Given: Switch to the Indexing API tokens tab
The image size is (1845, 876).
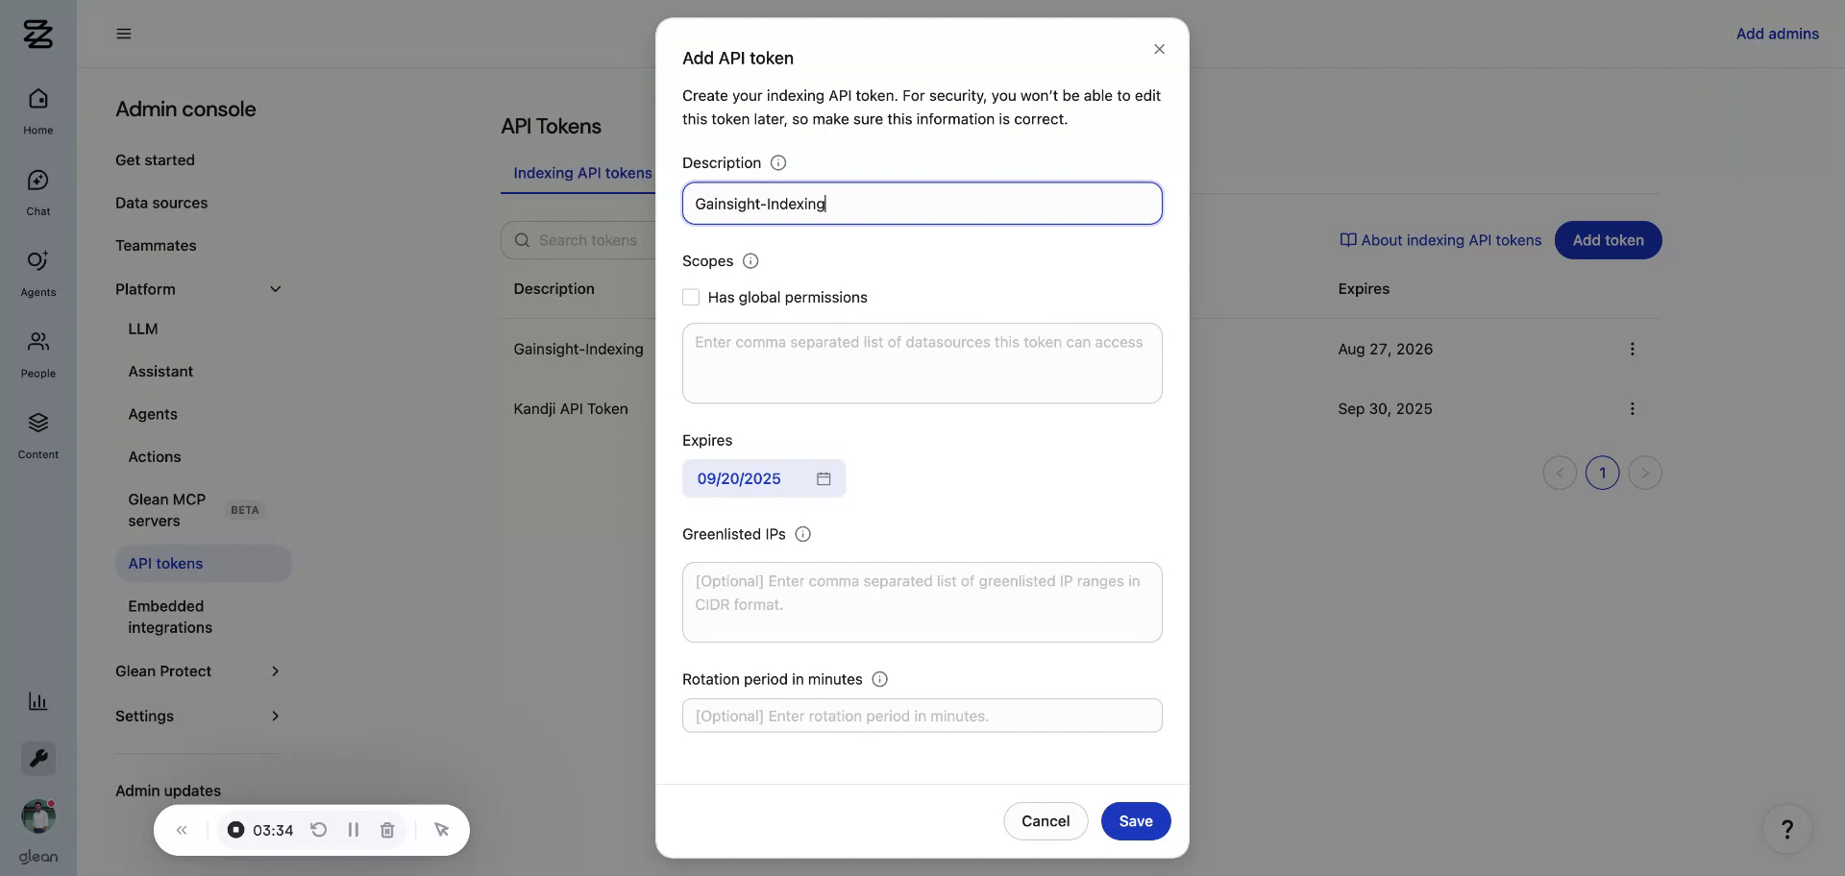Looking at the screenshot, I should click(x=581, y=173).
